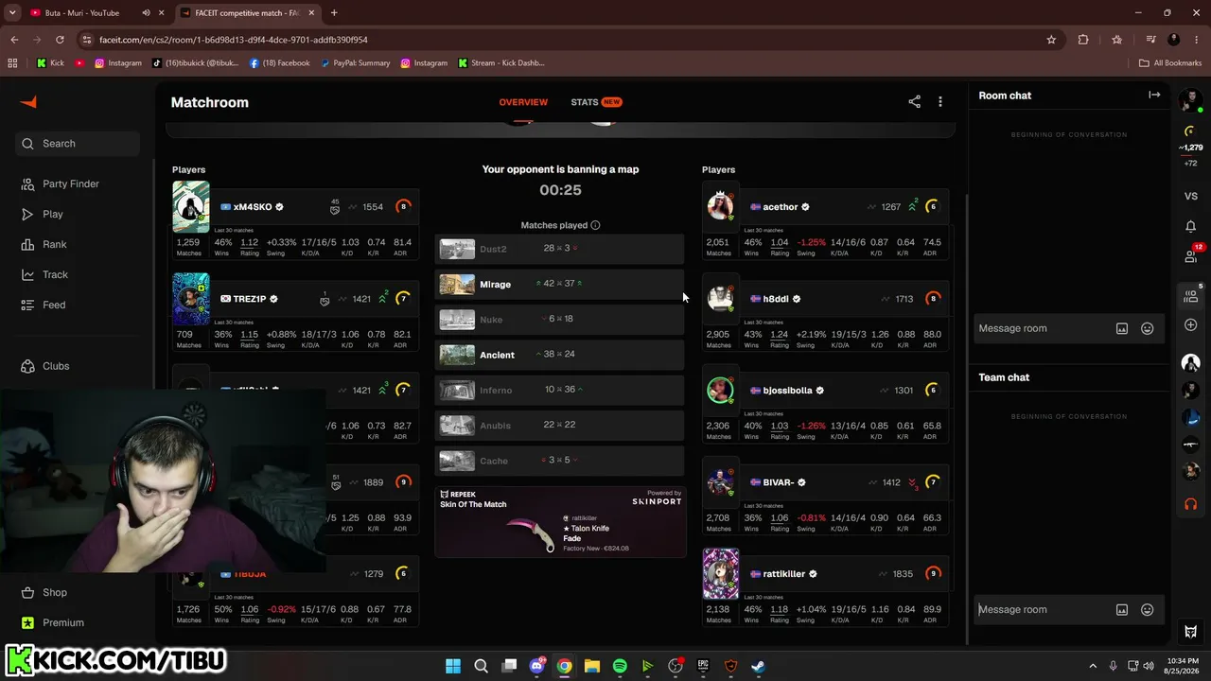Click the Room chat message input
The image size is (1211, 681).
pos(1041,328)
